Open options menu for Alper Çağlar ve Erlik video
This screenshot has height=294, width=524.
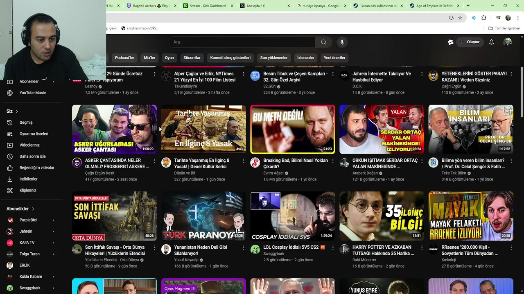(x=244, y=74)
